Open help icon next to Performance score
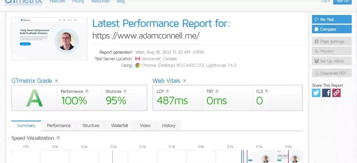 87,91
